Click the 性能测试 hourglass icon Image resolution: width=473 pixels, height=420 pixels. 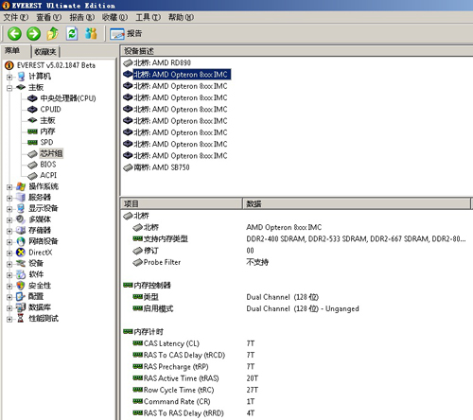click(x=21, y=318)
